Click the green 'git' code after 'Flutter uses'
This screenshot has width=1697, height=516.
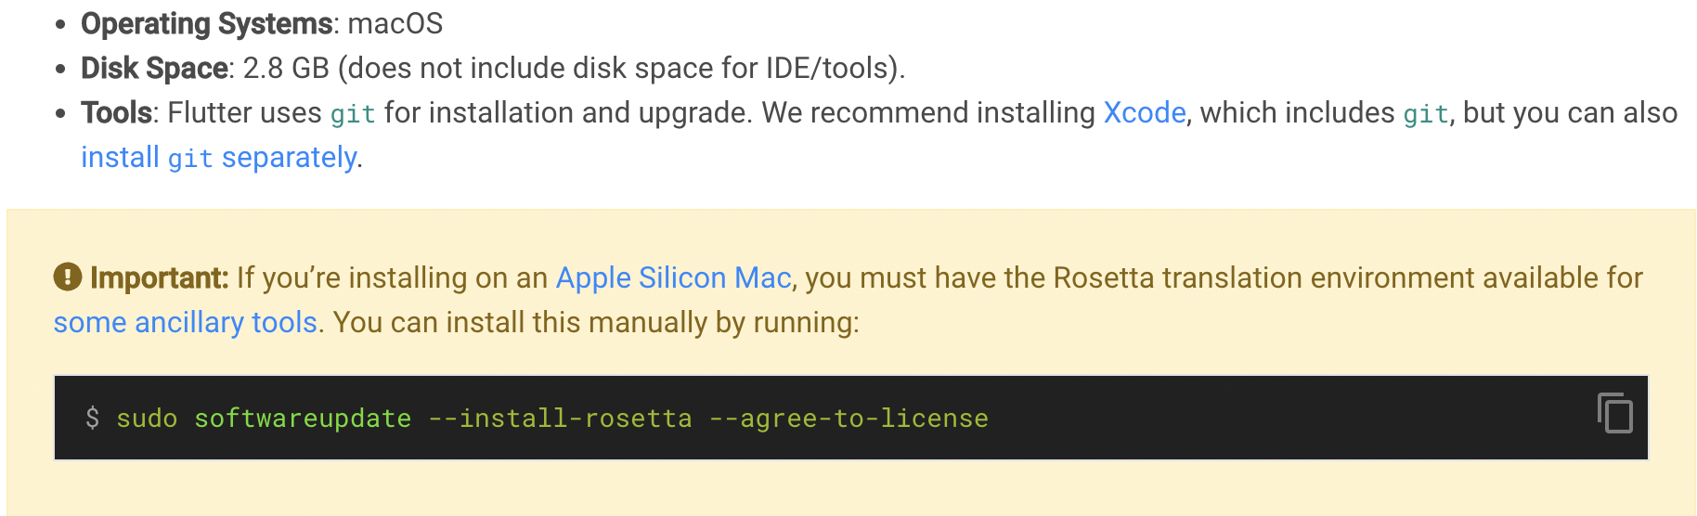click(x=353, y=113)
